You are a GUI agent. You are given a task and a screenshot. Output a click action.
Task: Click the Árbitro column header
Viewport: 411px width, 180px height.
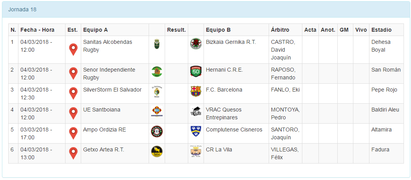(x=280, y=30)
